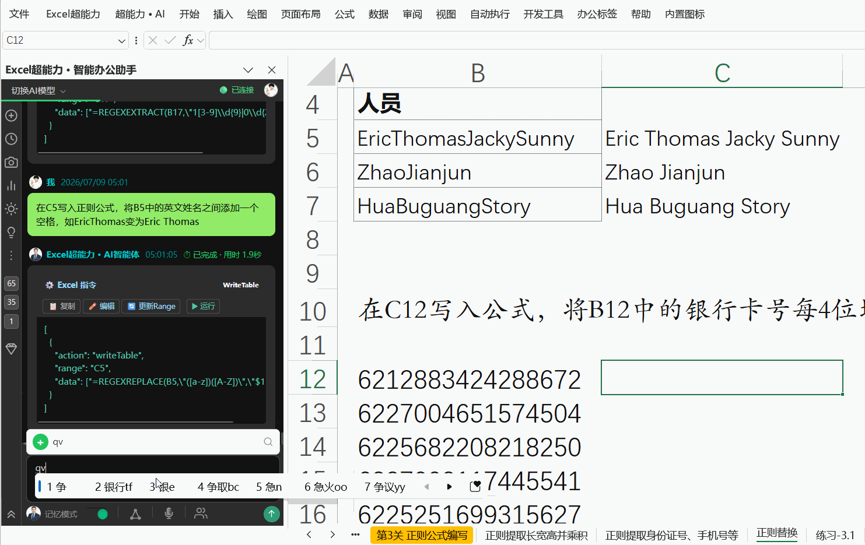The height and width of the screenshot is (545, 865).
Task: Click the 更新Range button
Action: point(152,306)
